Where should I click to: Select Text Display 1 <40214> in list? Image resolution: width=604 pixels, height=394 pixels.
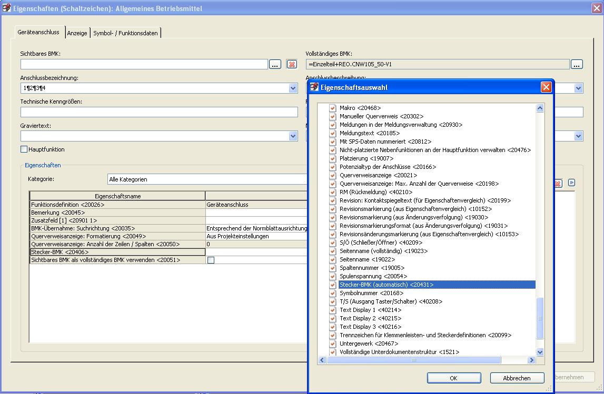[371, 310]
